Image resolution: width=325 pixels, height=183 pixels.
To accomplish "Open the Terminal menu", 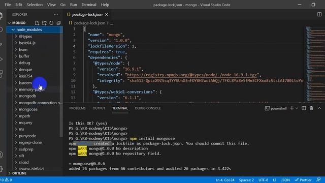I will click(x=89, y=5).
